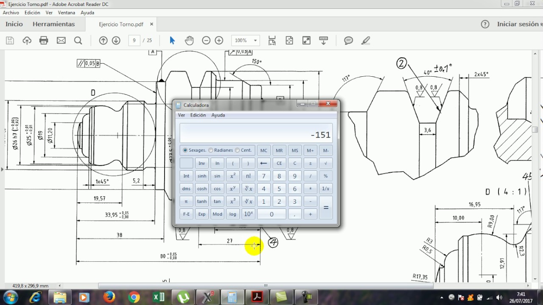This screenshot has width=543, height=305.
Task: Click the calculator result display showing -151
Action: 256,133
